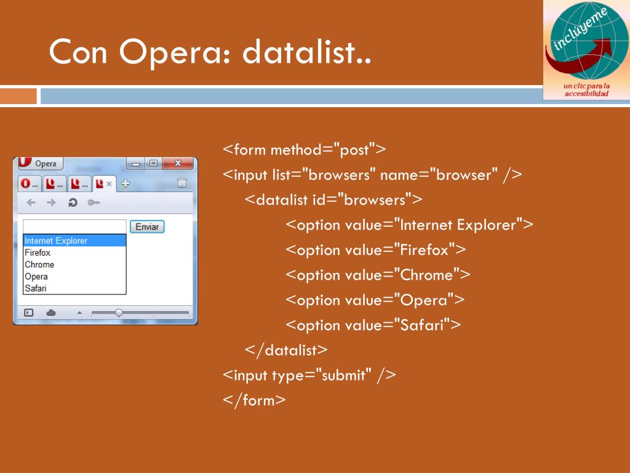The height and width of the screenshot is (473, 630).
Task: Choose Firefox in the suggestion list
Action: [x=74, y=253]
